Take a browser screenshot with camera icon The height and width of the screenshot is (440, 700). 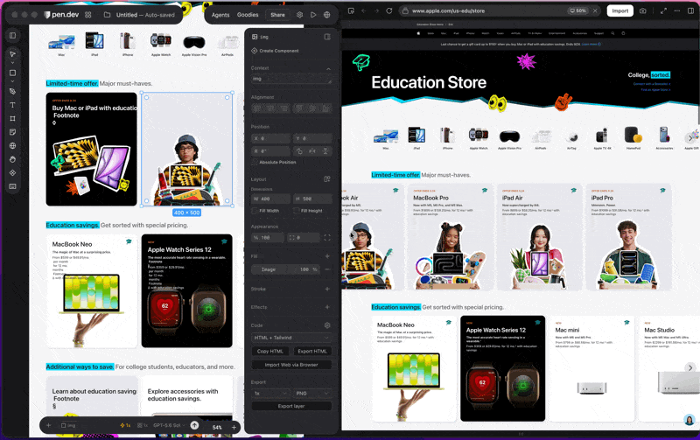pos(643,10)
